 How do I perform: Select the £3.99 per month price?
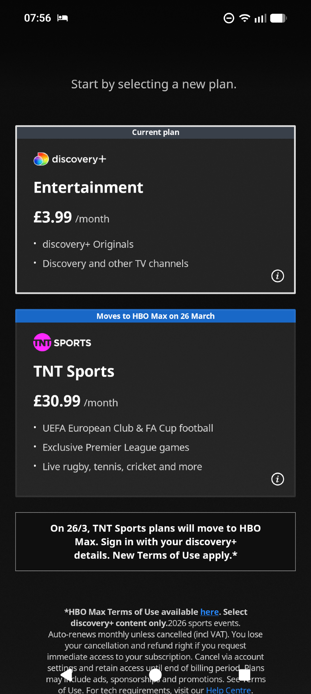(x=71, y=218)
